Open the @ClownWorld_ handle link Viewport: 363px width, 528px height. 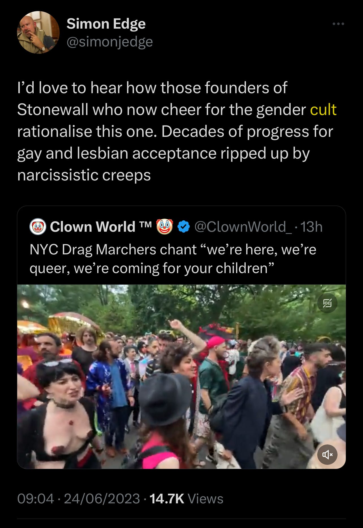243,227
